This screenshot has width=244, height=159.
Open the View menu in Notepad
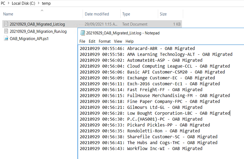point(118,41)
